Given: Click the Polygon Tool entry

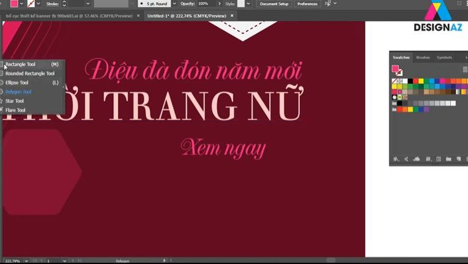Looking at the screenshot, I should 18,92.
